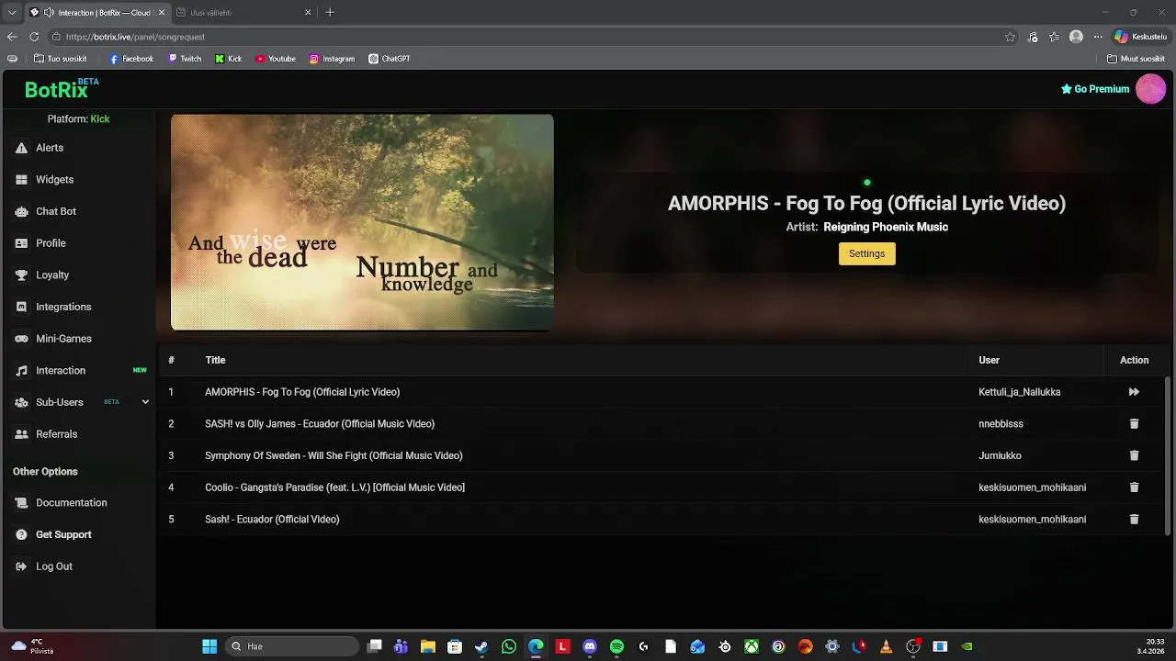The height and width of the screenshot is (661, 1176).
Task: Open browser settings and more menu
Action: (1097, 37)
